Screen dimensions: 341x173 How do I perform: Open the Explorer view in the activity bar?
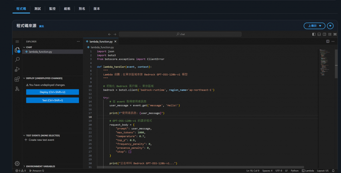[x=17, y=50]
